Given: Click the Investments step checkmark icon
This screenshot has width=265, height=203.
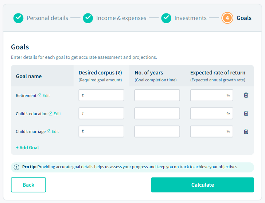Looking at the screenshot, I should coord(166,18).
